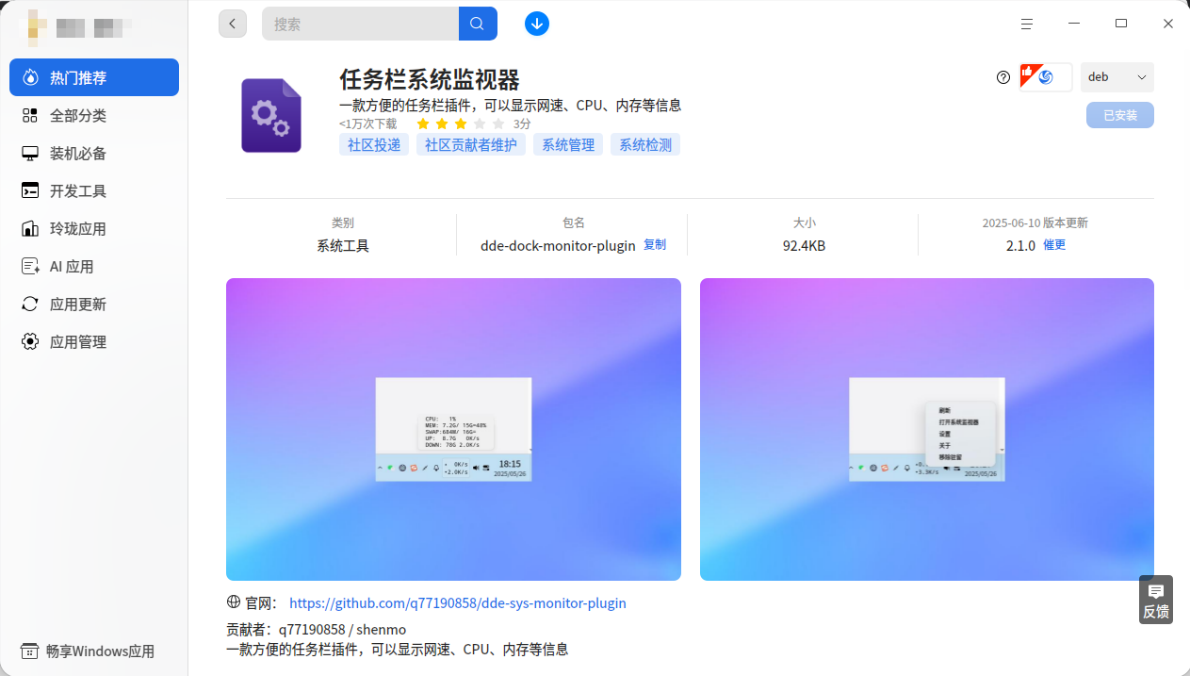
Task: Click the app's purple gear icon
Action: pyautogui.click(x=271, y=115)
